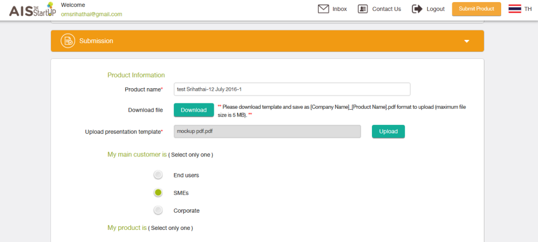Screen dimensions: 538x242
Task: Click the SMEs label text
Action: click(x=181, y=193)
